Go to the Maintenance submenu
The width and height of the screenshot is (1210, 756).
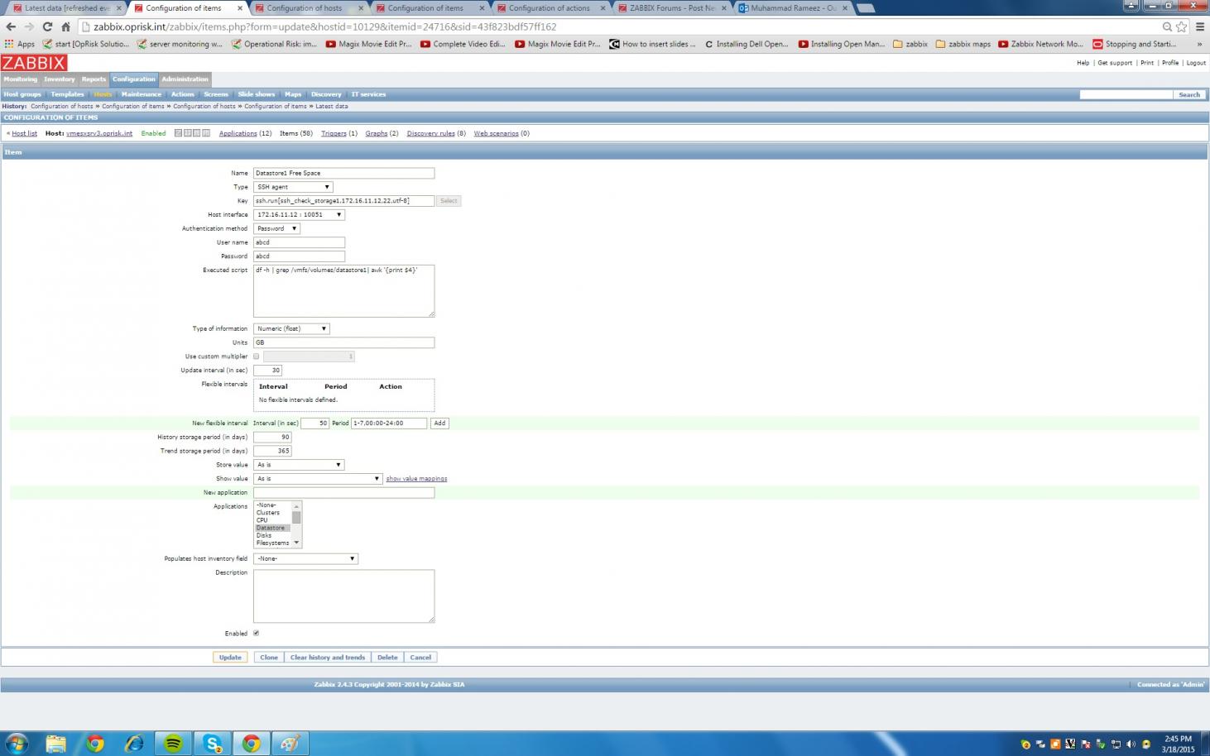pyautogui.click(x=142, y=94)
